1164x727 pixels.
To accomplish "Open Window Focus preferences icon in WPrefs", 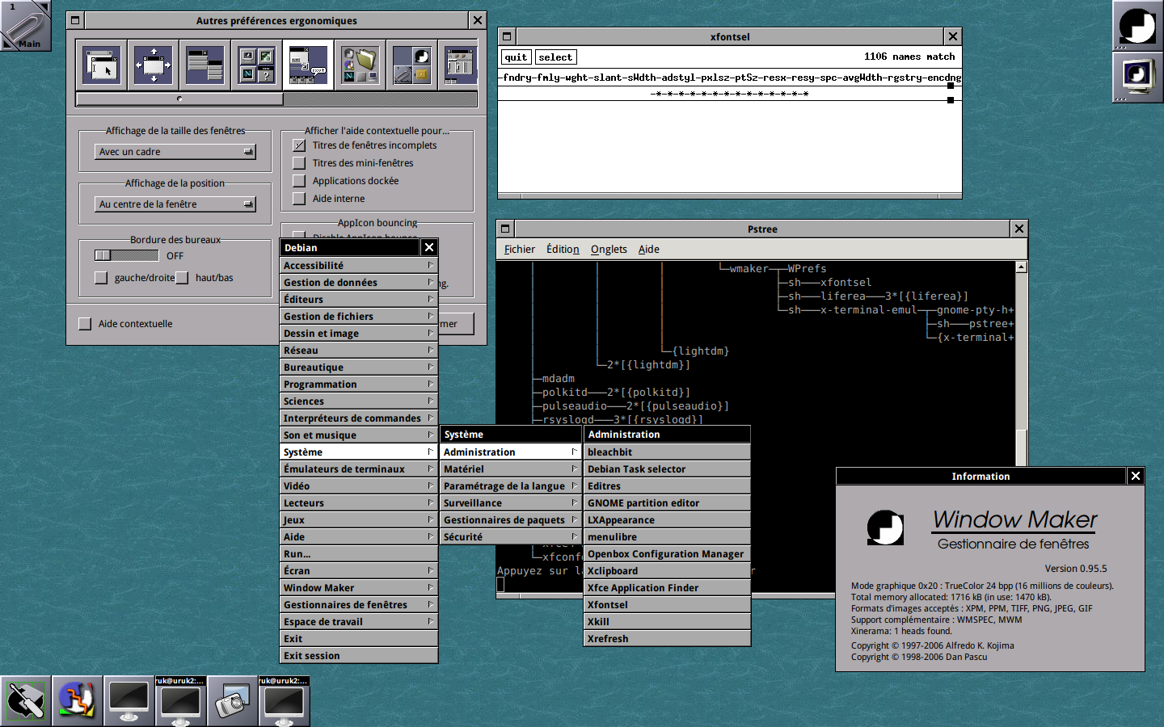I will tap(103, 65).
